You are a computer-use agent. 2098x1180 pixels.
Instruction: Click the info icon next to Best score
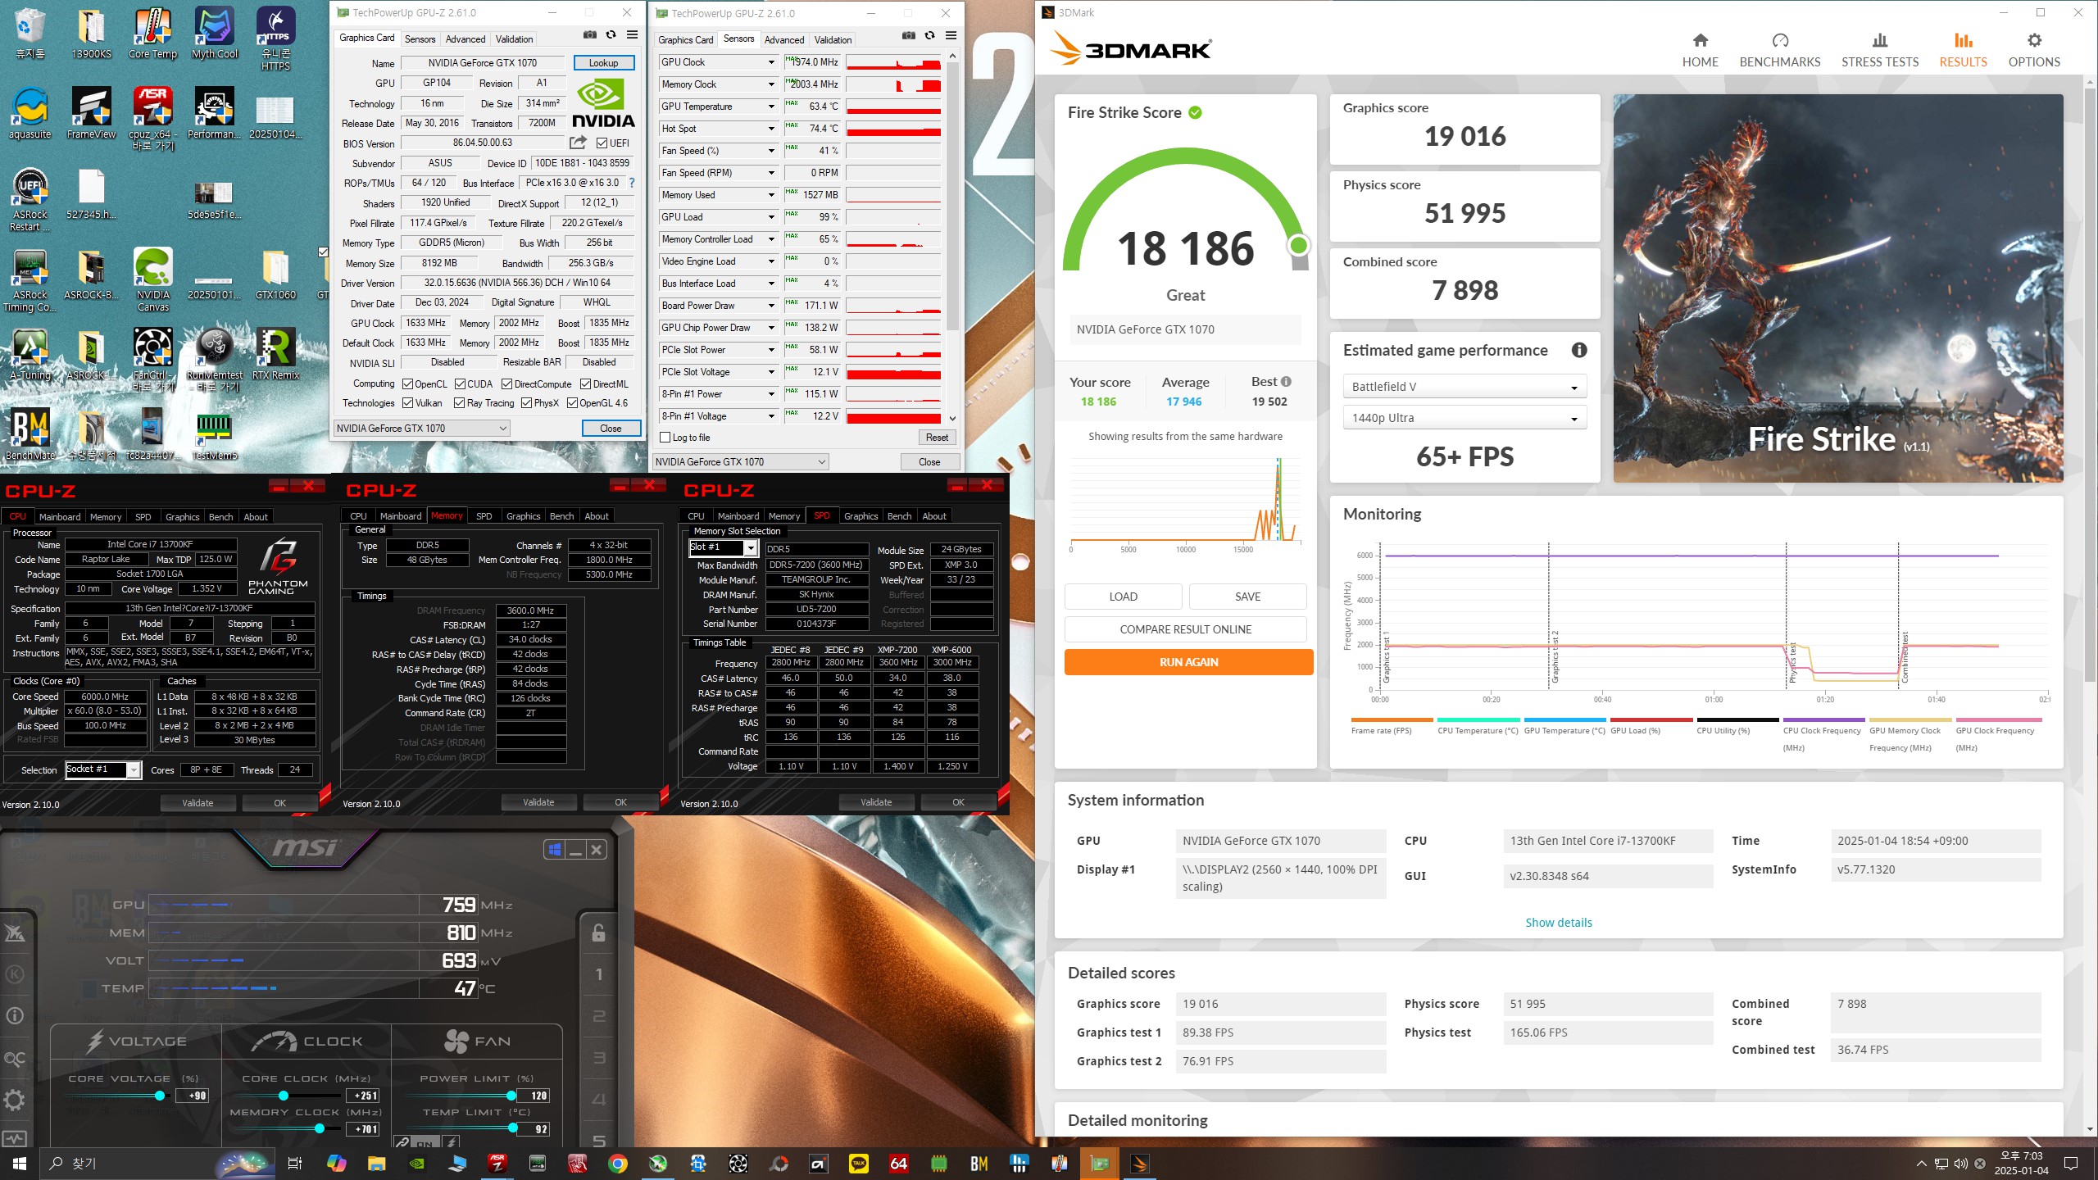1286,382
